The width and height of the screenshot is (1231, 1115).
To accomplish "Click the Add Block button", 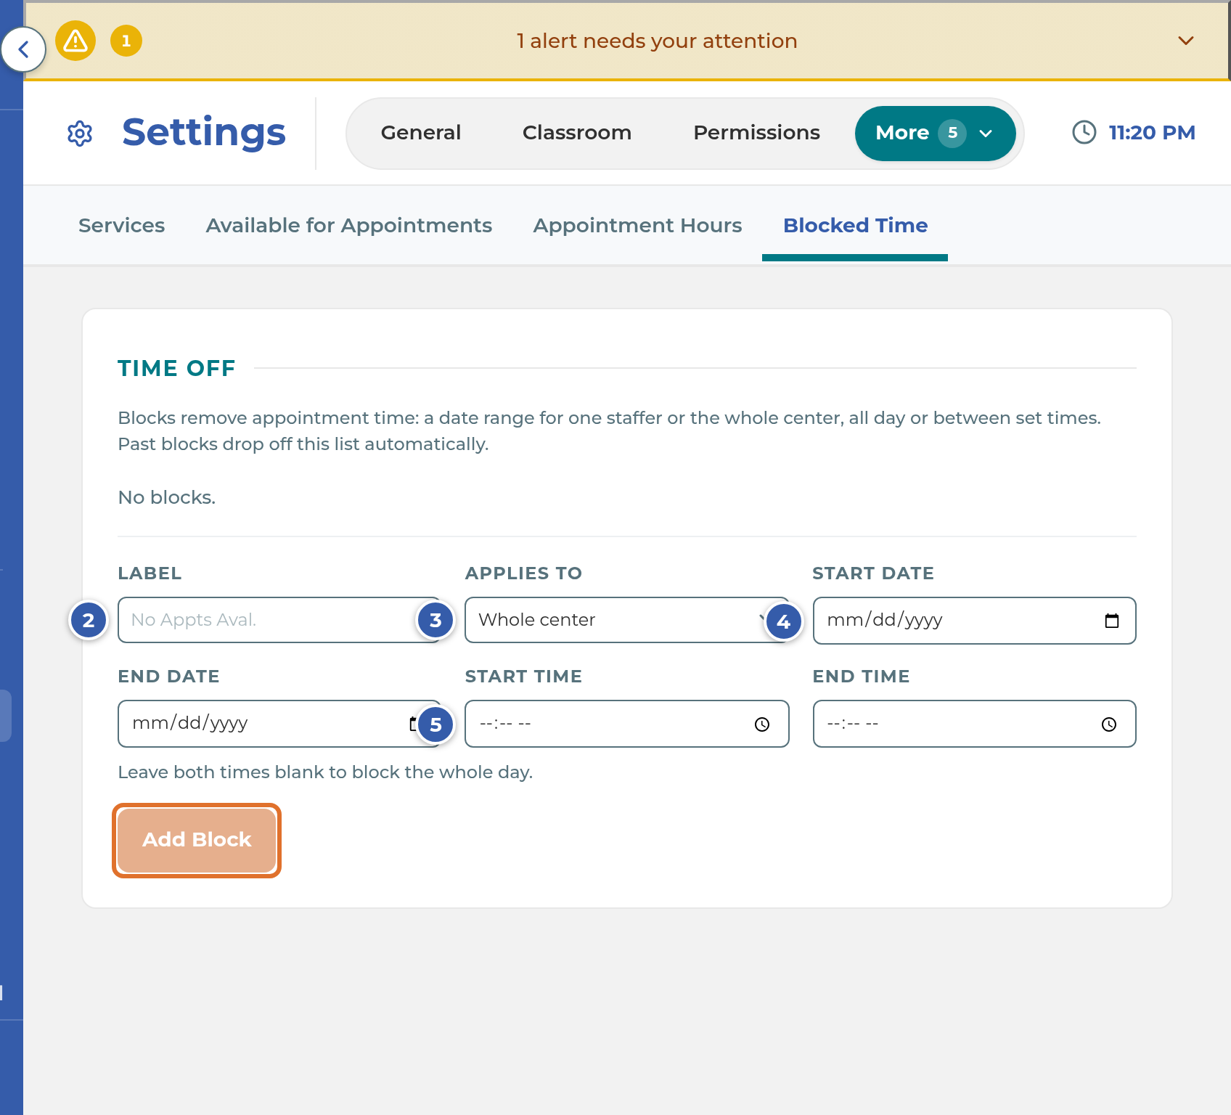I will [x=197, y=840].
